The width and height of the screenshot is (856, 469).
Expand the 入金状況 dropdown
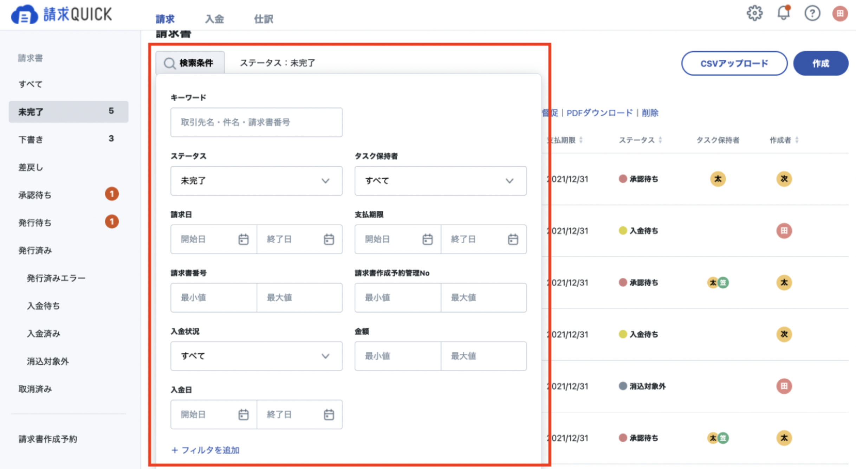pos(256,356)
